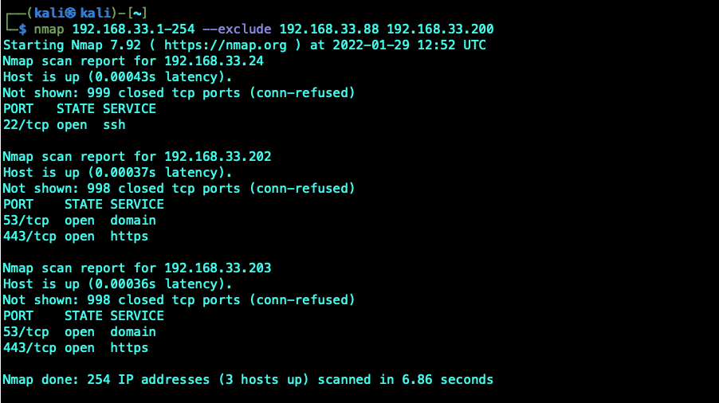Click the last https service entry
The width and height of the screenshot is (719, 403).
129,348
